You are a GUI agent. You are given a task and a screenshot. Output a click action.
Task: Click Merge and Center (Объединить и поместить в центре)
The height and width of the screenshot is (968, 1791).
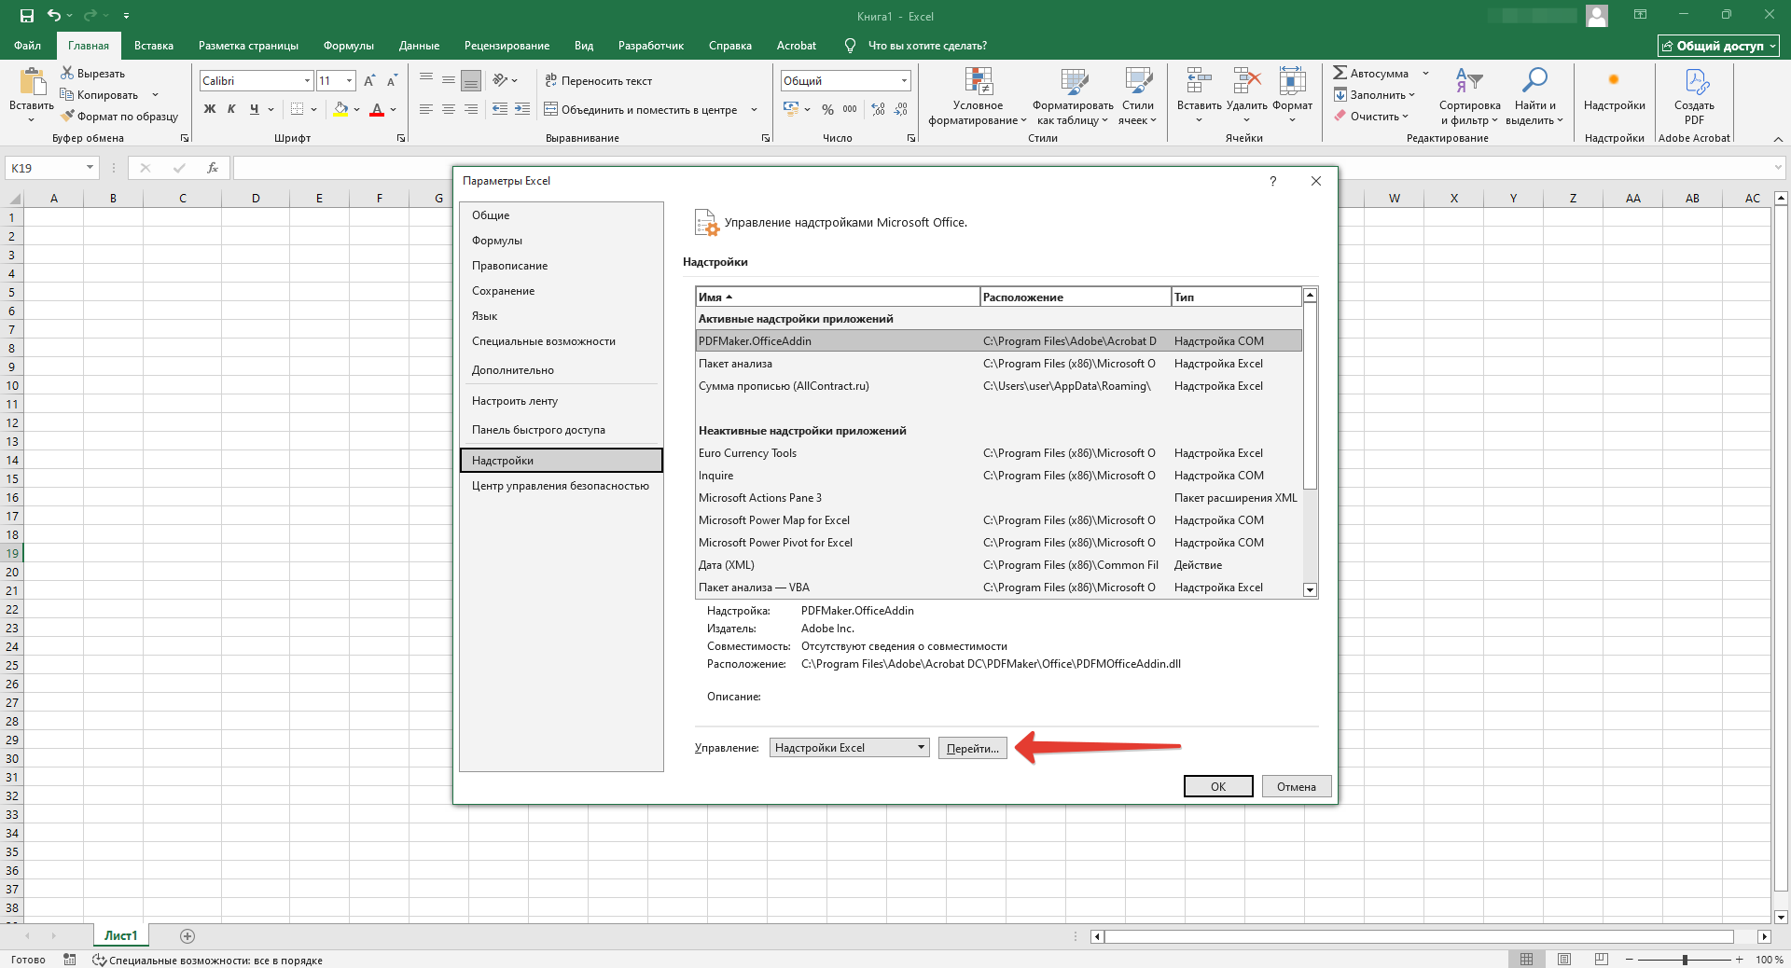642,109
